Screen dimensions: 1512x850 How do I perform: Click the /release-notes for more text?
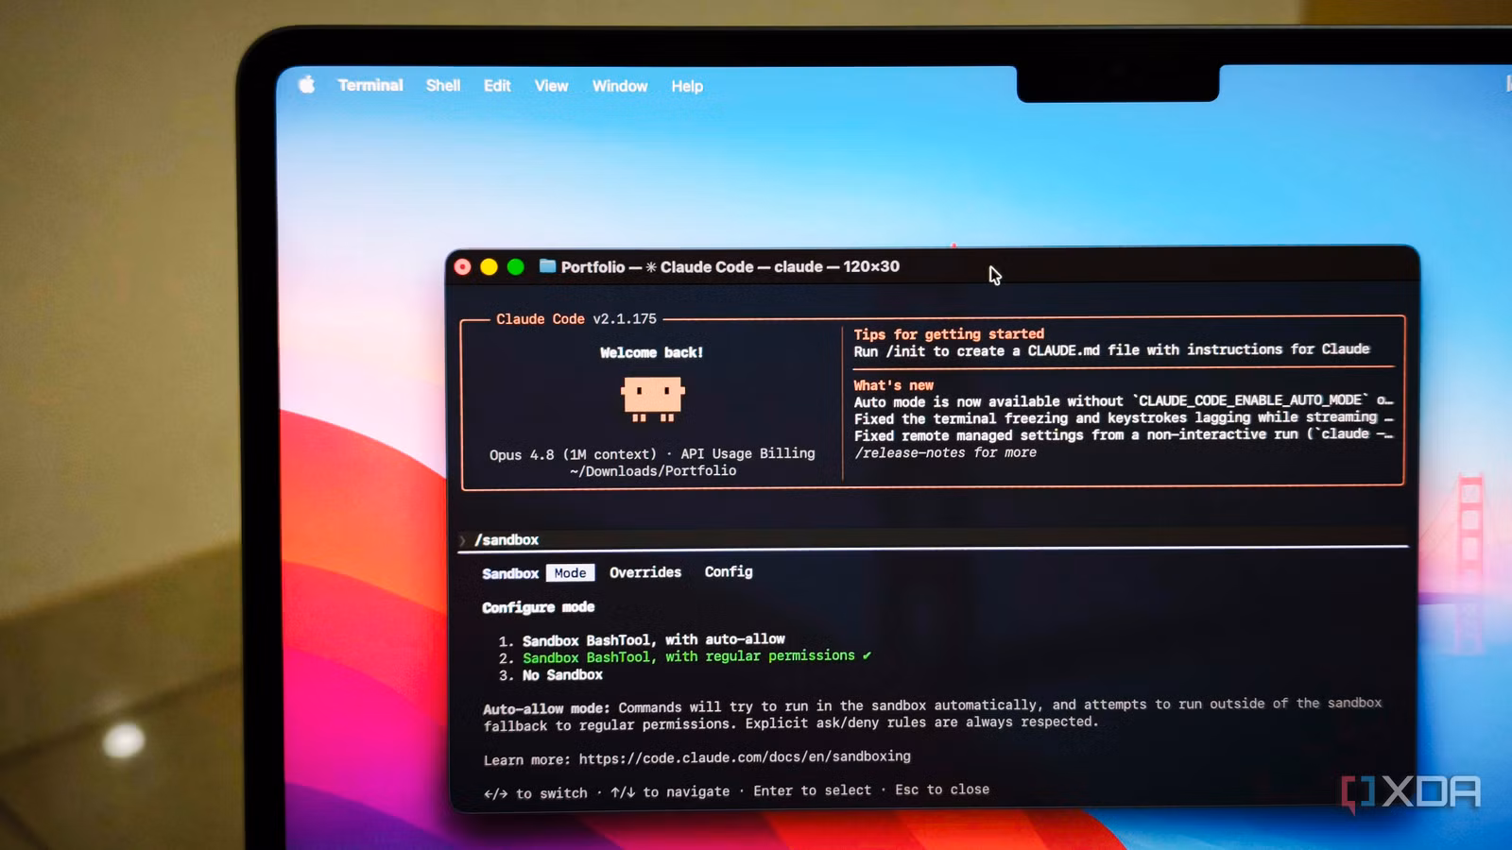pos(945,452)
